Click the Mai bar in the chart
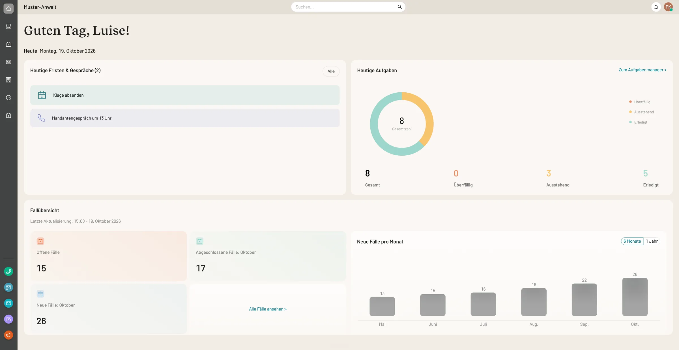The width and height of the screenshot is (679, 350). tap(382, 306)
